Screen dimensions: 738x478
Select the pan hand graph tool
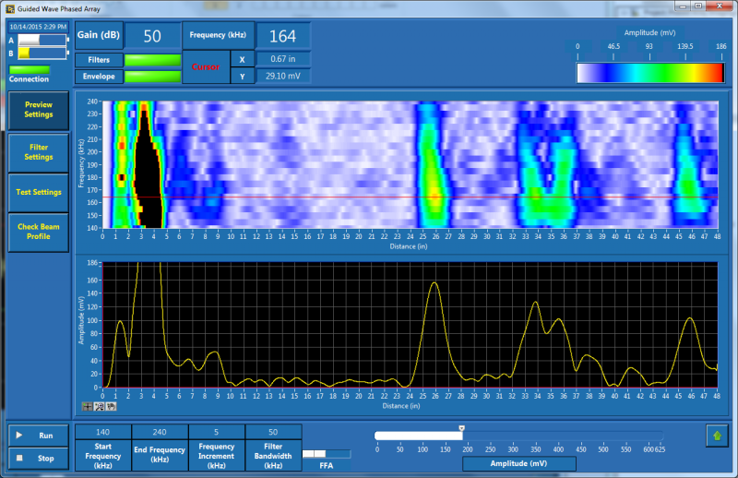[111, 406]
